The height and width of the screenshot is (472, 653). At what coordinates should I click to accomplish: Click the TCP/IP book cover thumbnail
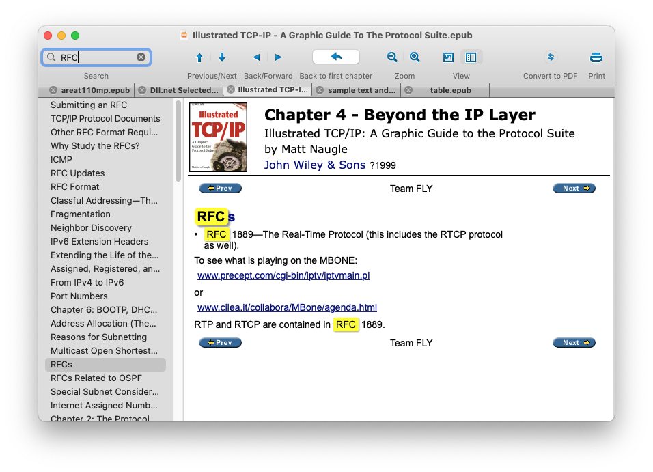(x=219, y=137)
